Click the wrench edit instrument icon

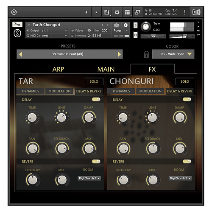tap(17, 25)
